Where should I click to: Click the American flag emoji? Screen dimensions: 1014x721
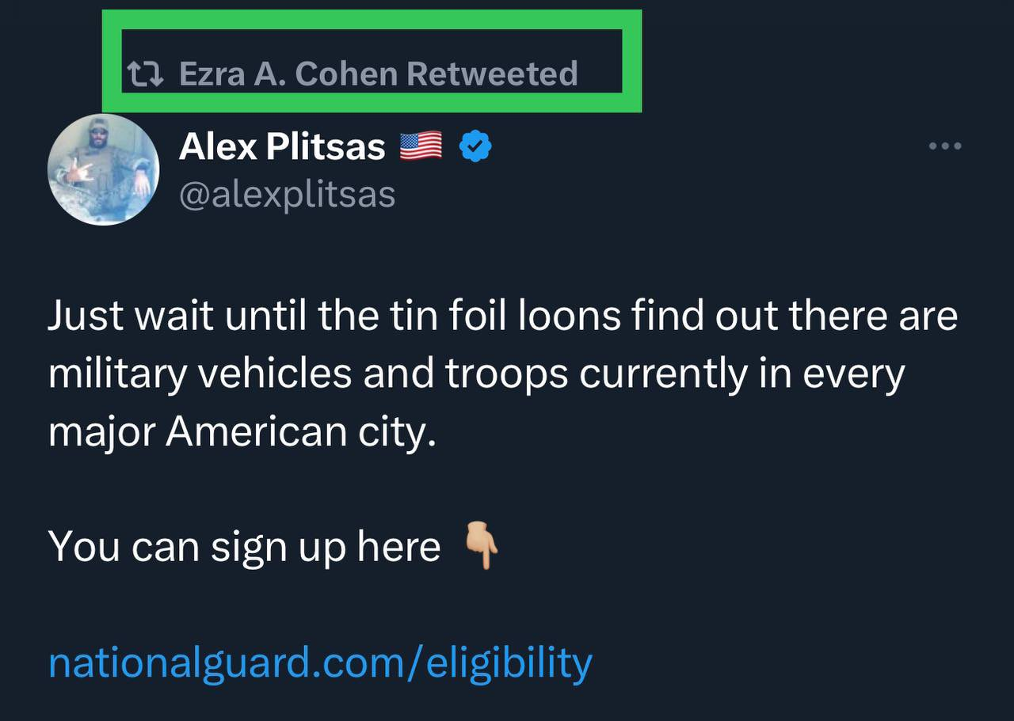(x=421, y=146)
